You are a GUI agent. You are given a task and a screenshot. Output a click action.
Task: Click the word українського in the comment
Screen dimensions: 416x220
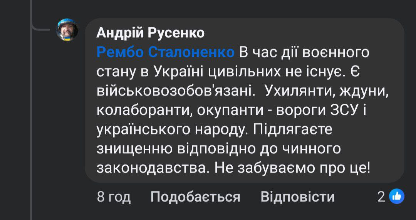click(149, 130)
